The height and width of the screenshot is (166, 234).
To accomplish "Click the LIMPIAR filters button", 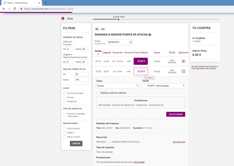I will [76, 143].
